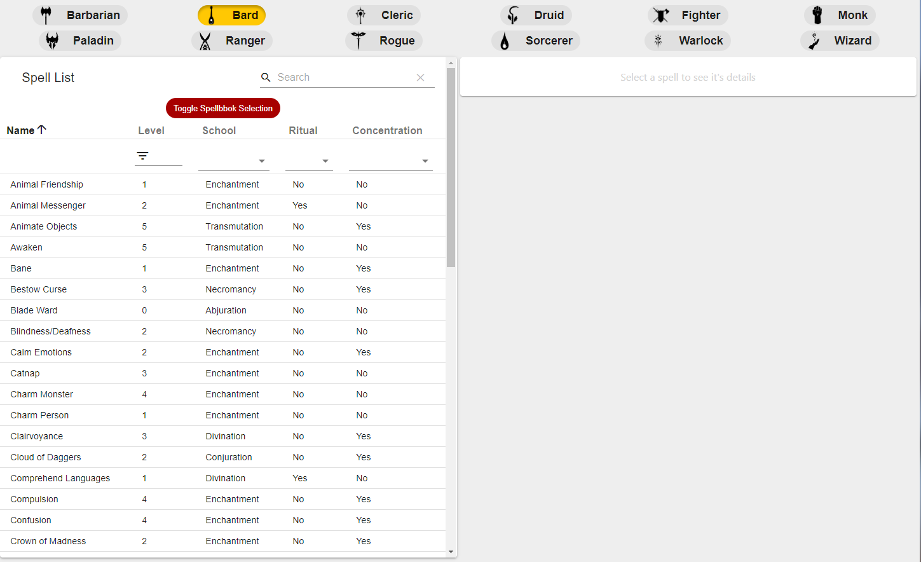921x562 pixels.
Task: Click the Level filter icon
Action: (143, 156)
